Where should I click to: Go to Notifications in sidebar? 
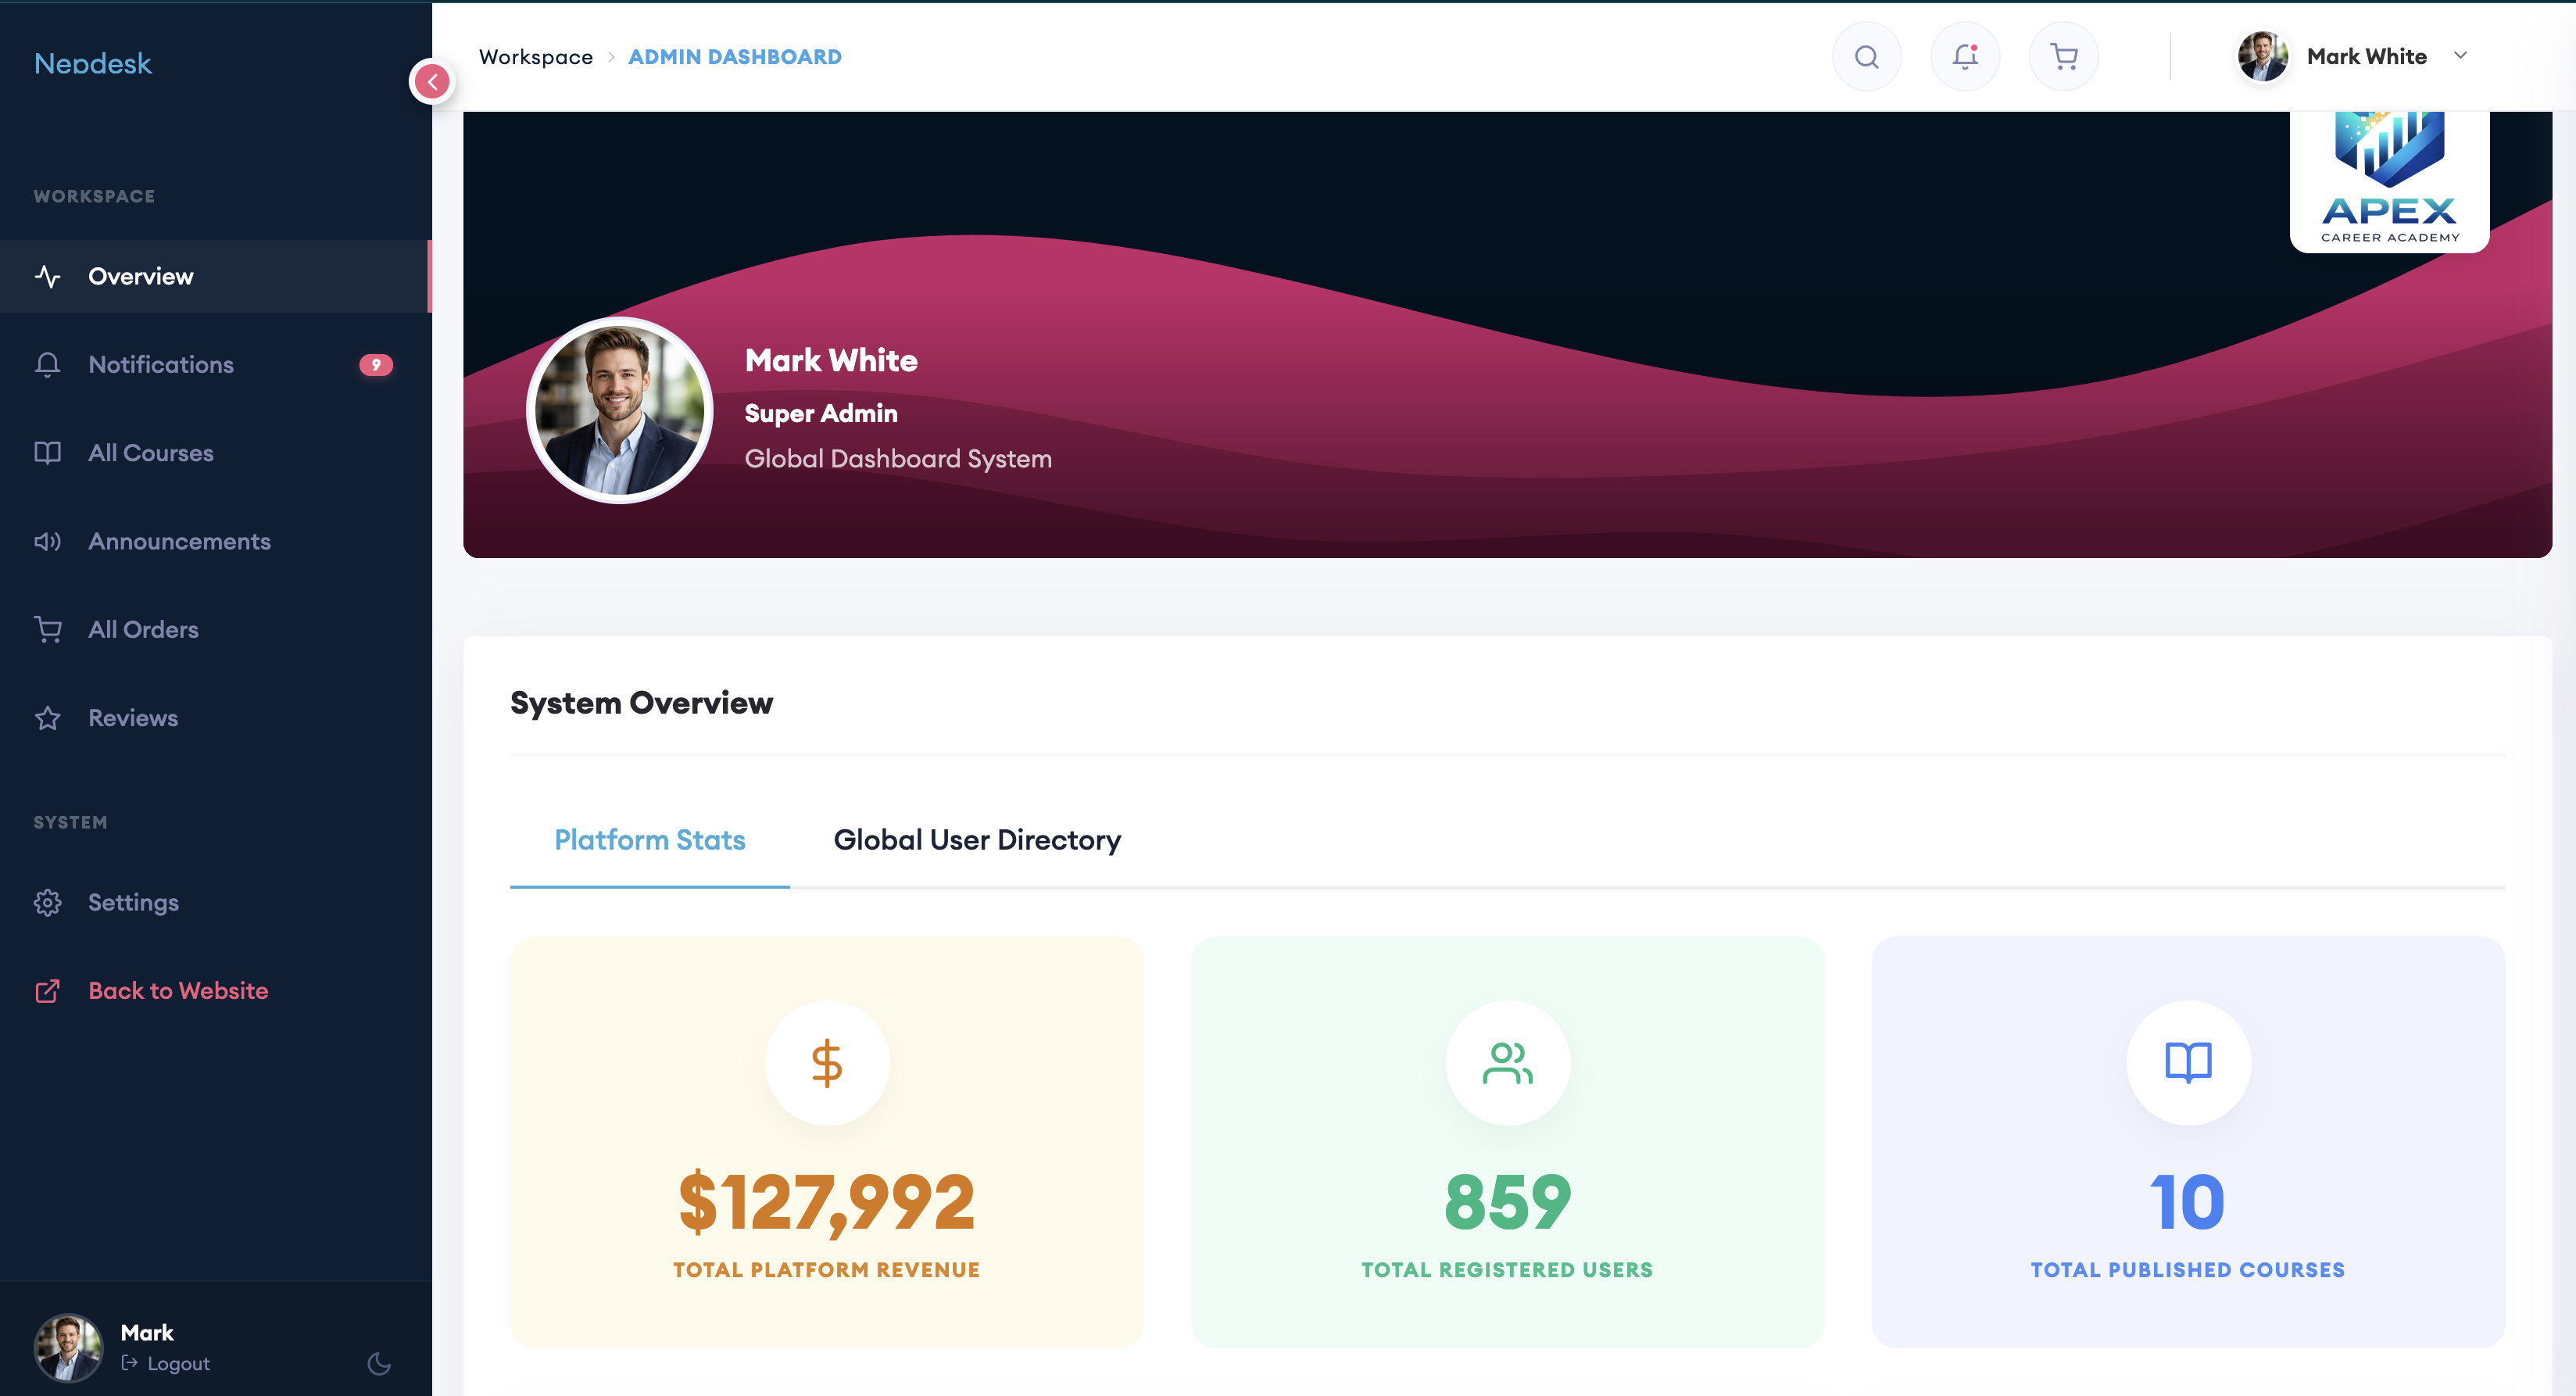click(161, 365)
